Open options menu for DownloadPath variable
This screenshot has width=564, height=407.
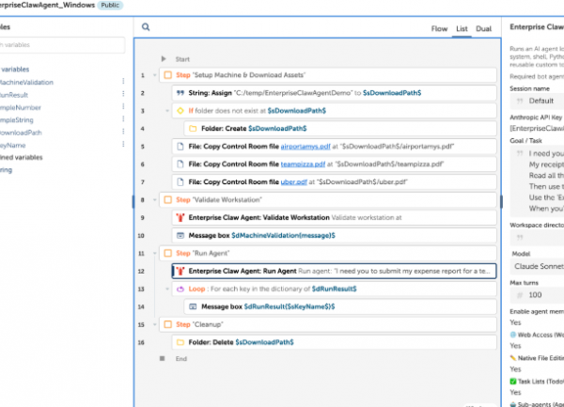123,132
